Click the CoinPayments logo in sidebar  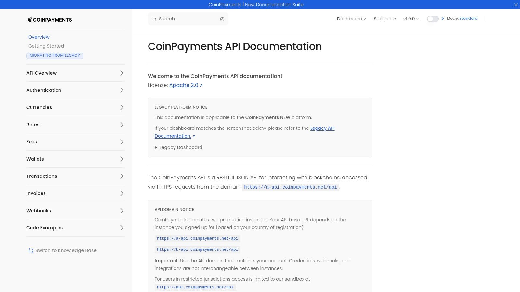pyautogui.click(x=50, y=20)
